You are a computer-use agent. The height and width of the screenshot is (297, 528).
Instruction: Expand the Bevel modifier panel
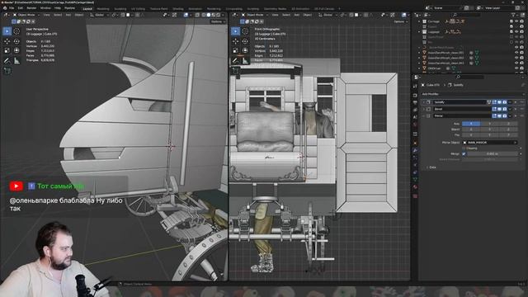coord(423,109)
